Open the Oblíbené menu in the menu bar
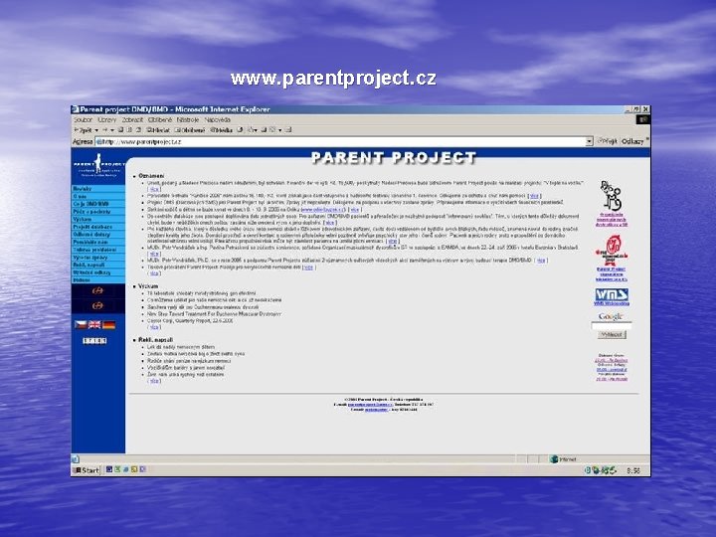Image resolution: width=716 pixels, height=537 pixels. pyautogui.click(x=160, y=119)
